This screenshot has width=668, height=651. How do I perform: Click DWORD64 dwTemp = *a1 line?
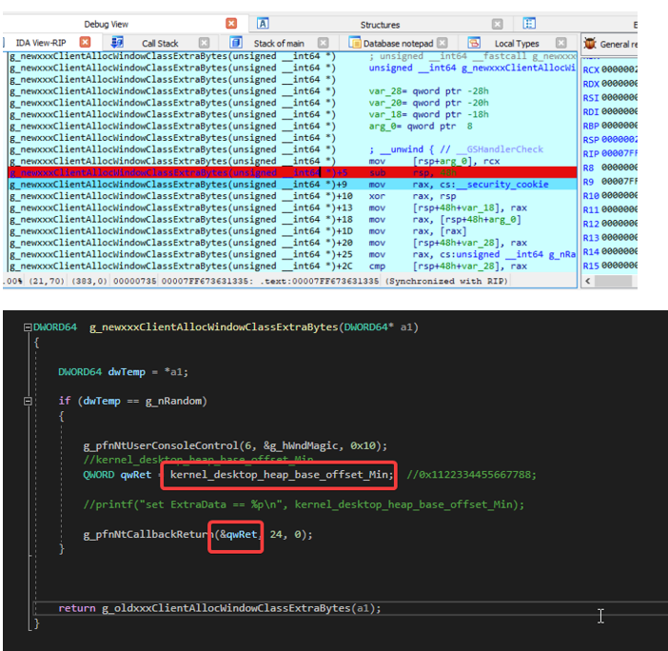(x=123, y=372)
